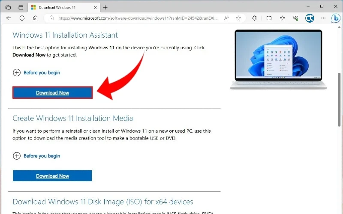Click the microsoft.com address bar URL

pos(138,18)
